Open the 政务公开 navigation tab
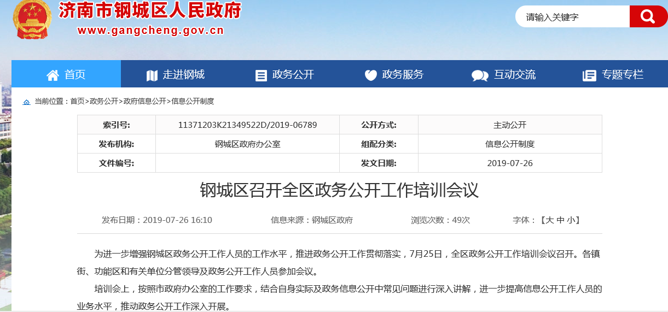This screenshot has height=312, width=668. tap(285, 74)
